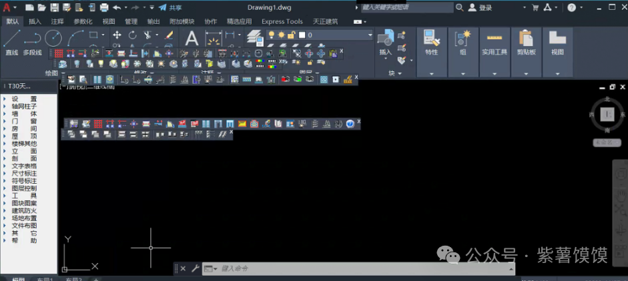Viewport: 628px width, 281px height.
Task: Toggle the layer lock padlock icon
Action: (291, 35)
